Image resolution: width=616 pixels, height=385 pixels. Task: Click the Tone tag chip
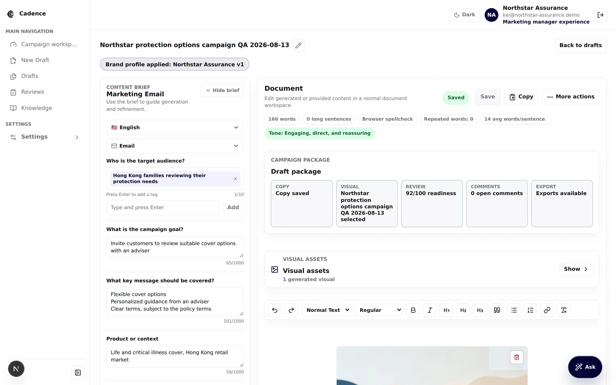click(x=320, y=133)
